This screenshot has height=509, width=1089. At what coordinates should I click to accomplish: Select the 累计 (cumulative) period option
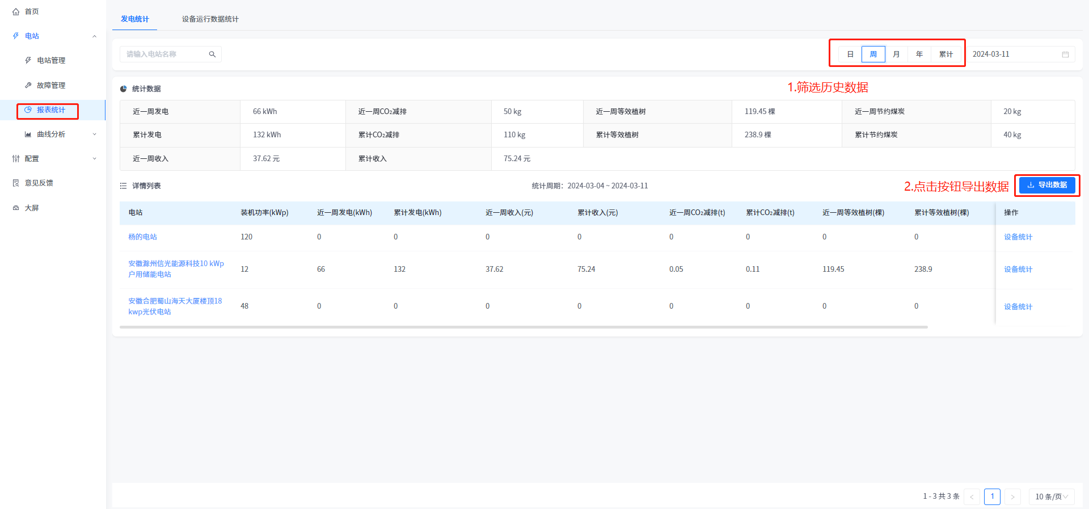point(946,54)
